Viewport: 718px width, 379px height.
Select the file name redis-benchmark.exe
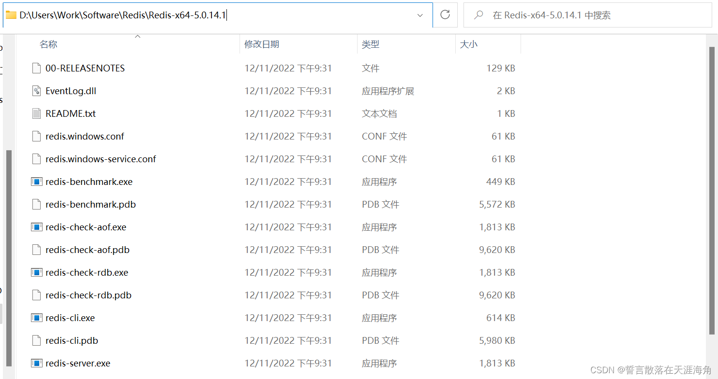89,182
